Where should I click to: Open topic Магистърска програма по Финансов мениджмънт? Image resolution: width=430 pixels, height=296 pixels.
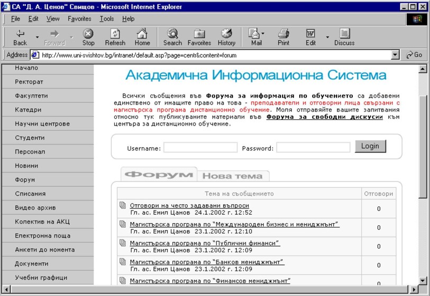tap(210, 281)
